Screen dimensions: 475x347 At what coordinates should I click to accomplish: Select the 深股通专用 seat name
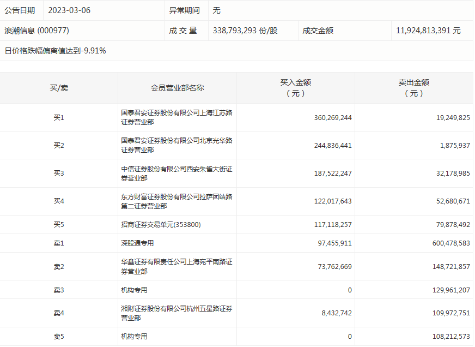point(137,243)
